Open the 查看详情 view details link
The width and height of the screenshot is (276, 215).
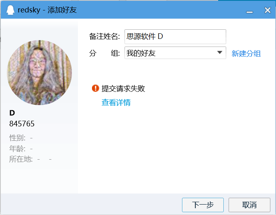[x=116, y=103]
